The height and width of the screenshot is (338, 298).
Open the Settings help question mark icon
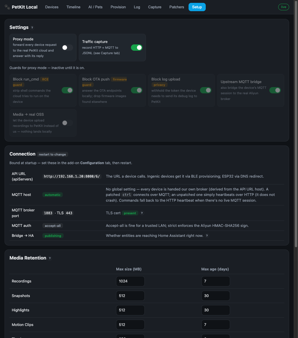click(x=32, y=27)
